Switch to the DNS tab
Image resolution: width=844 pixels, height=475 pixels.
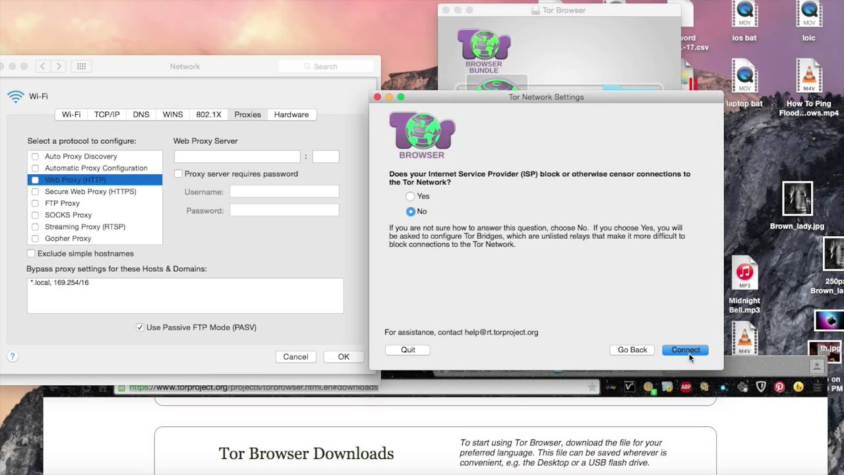point(141,114)
